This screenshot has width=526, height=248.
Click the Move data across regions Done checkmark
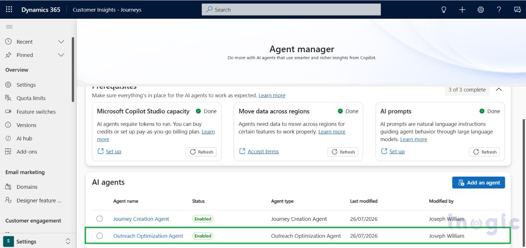point(340,111)
